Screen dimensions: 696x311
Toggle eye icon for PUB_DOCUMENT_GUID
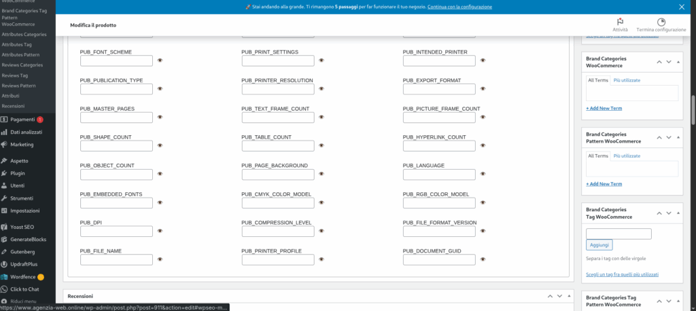(483, 259)
